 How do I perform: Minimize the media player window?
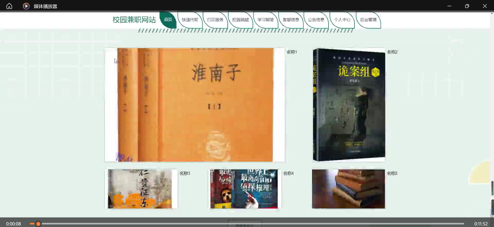[x=449, y=6]
